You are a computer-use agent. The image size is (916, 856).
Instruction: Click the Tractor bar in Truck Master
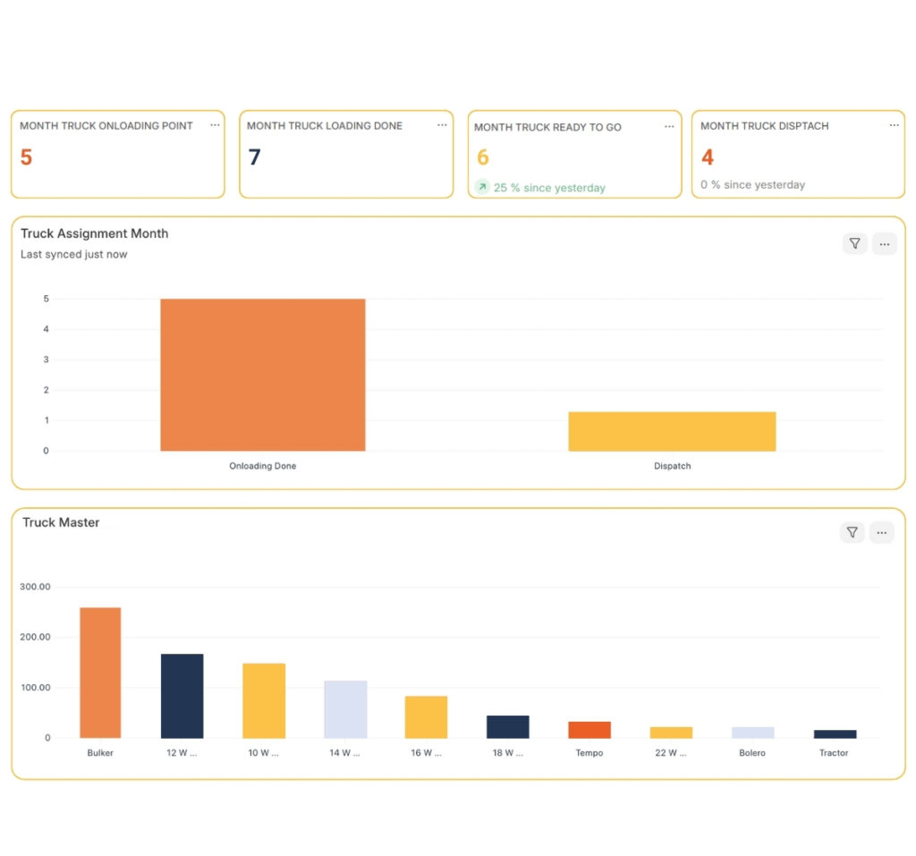click(x=833, y=733)
